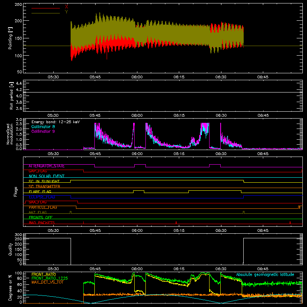Click the Pointing axis title
The height and width of the screenshot is (307, 307).
10,38
